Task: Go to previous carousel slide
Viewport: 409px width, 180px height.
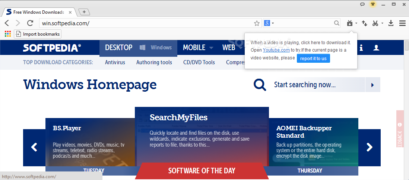Action: [x=34, y=147]
